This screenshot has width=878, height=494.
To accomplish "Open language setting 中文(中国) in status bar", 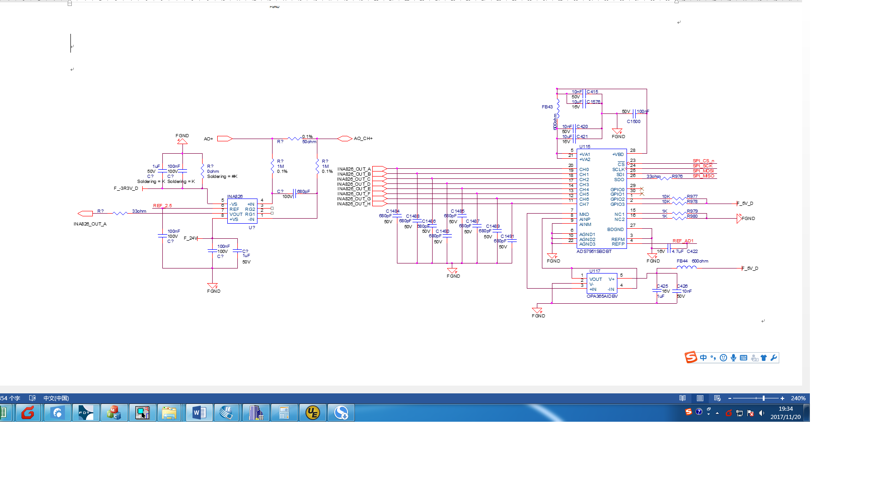I will coord(56,398).
